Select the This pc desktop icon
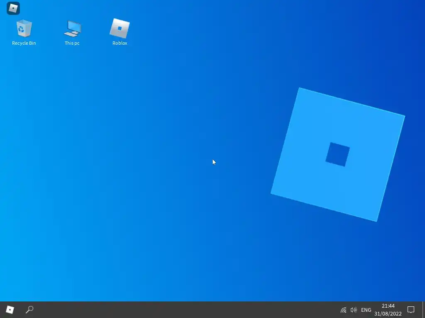 coord(72,29)
